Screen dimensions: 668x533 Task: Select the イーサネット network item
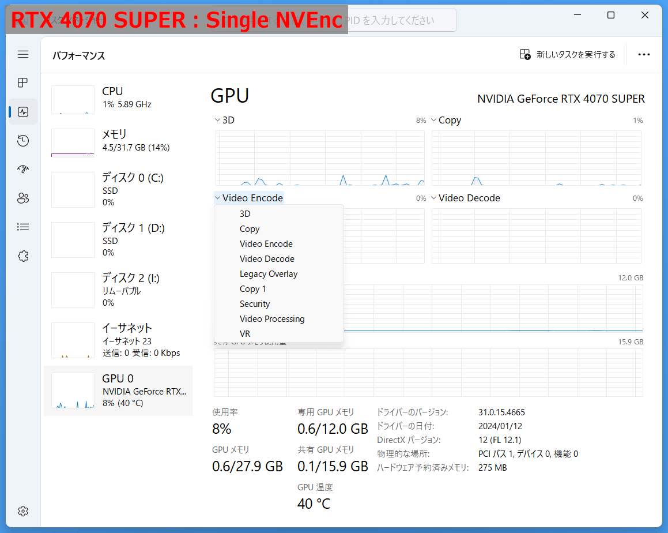click(118, 340)
